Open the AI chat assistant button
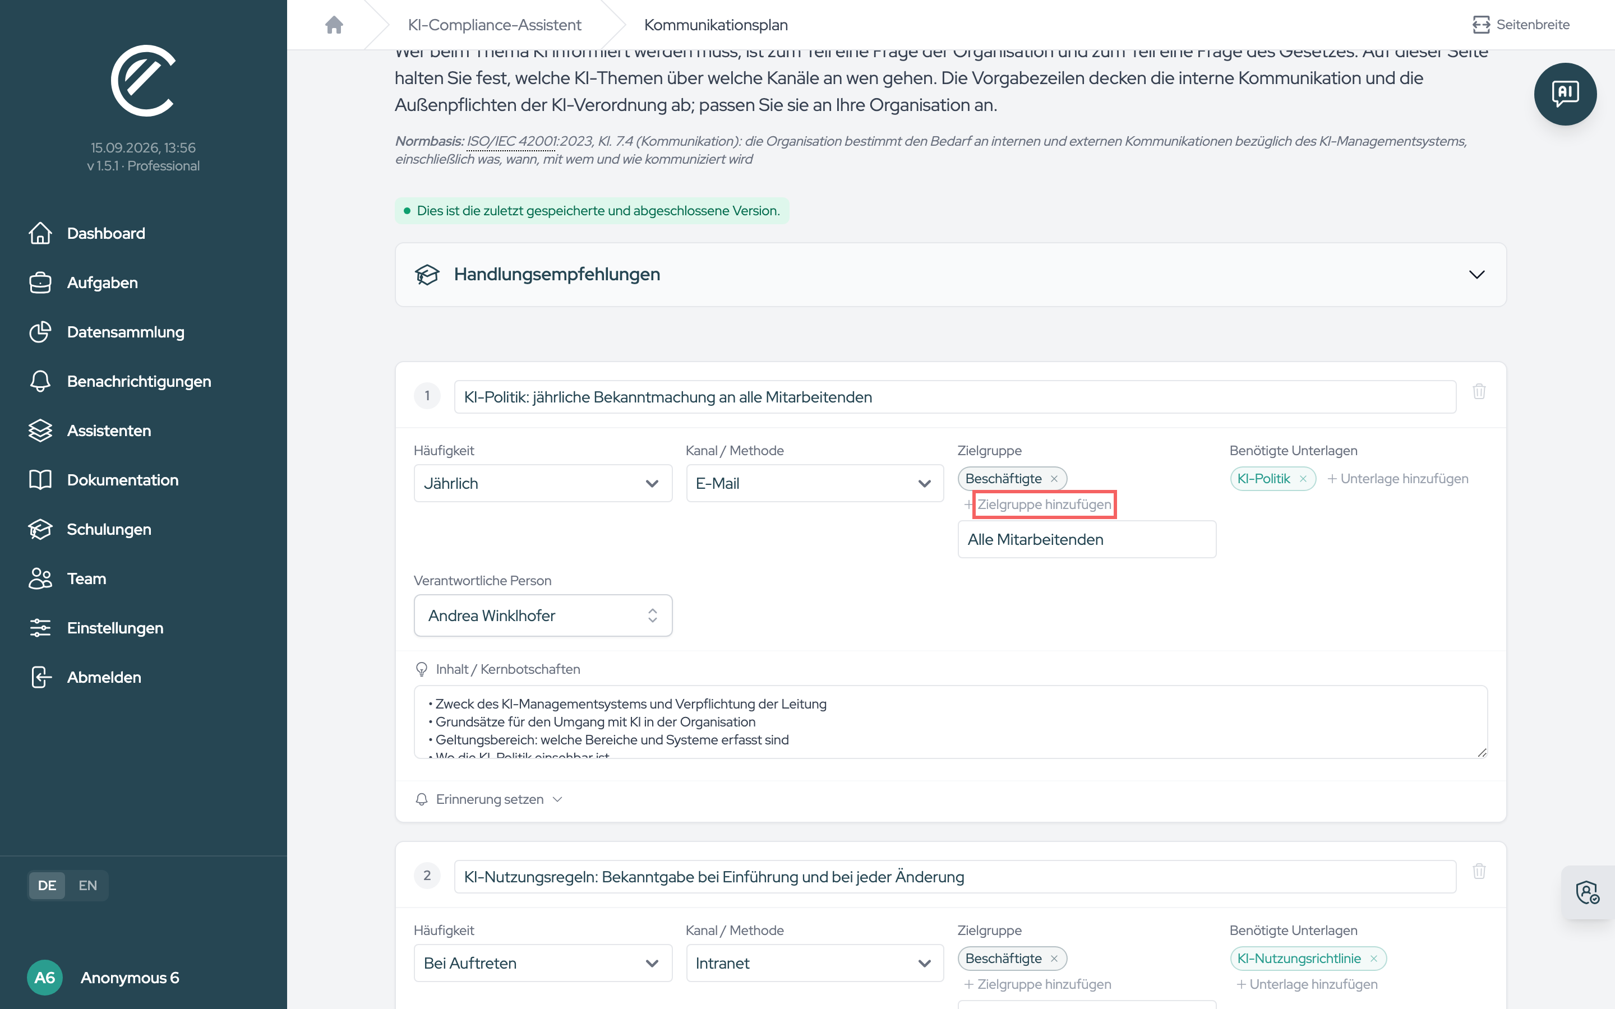Image resolution: width=1615 pixels, height=1009 pixels. point(1565,94)
